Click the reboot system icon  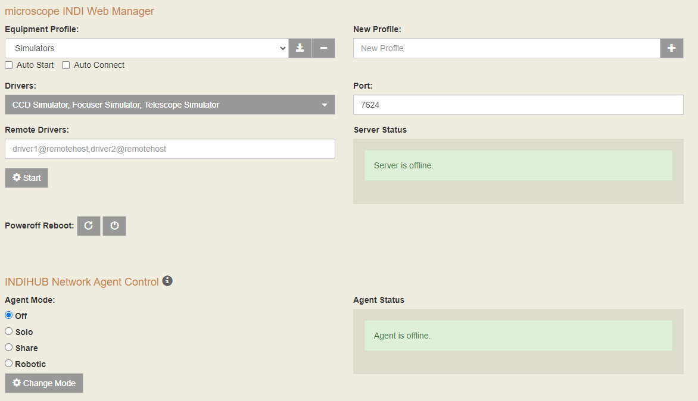click(x=89, y=226)
